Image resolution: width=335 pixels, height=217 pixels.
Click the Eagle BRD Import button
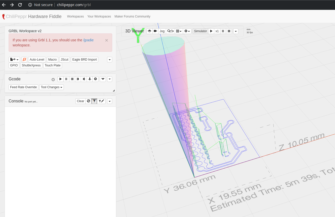85,60
